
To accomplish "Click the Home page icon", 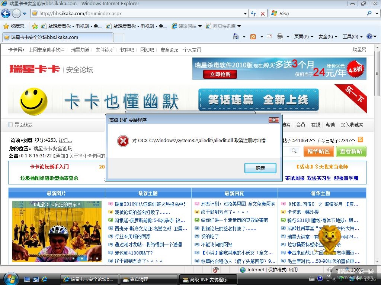I will pos(236,37).
